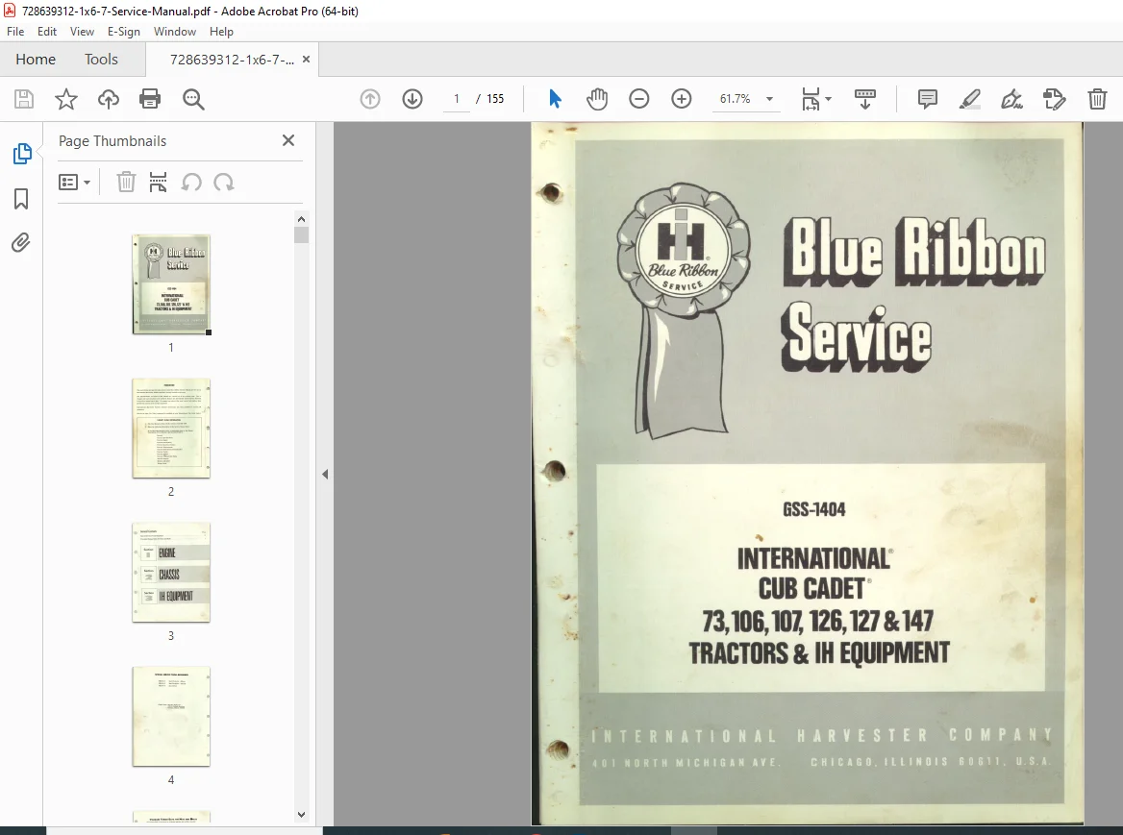Switch to the Home tab
This screenshot has height=835, width=1123.
pyautogui.click(x=36, y=60)
